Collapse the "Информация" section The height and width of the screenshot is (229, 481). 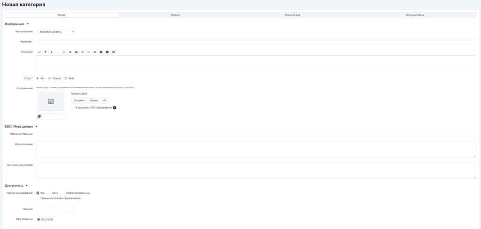click(x=28, y=23)
